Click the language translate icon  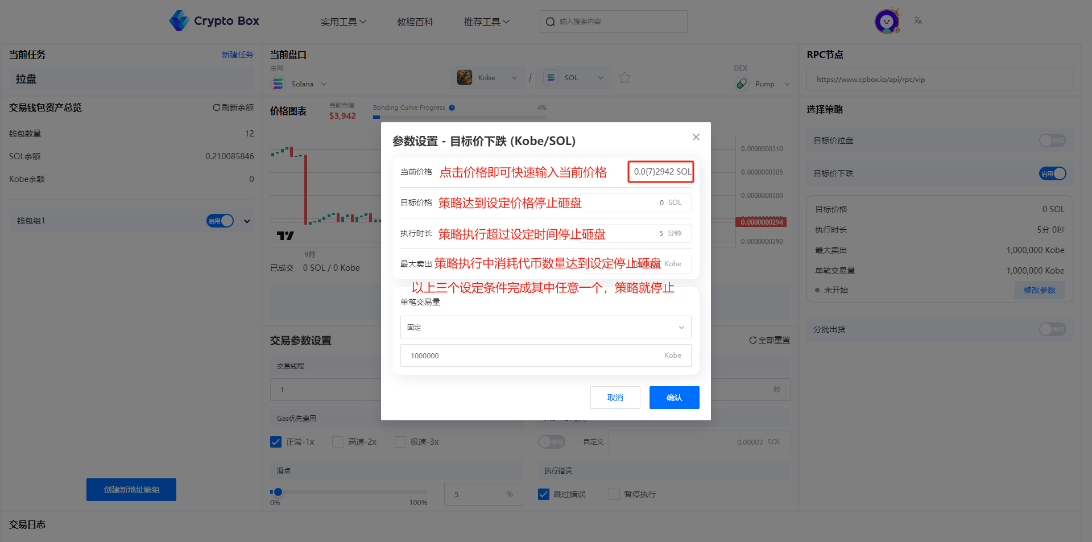click(918, 21)
